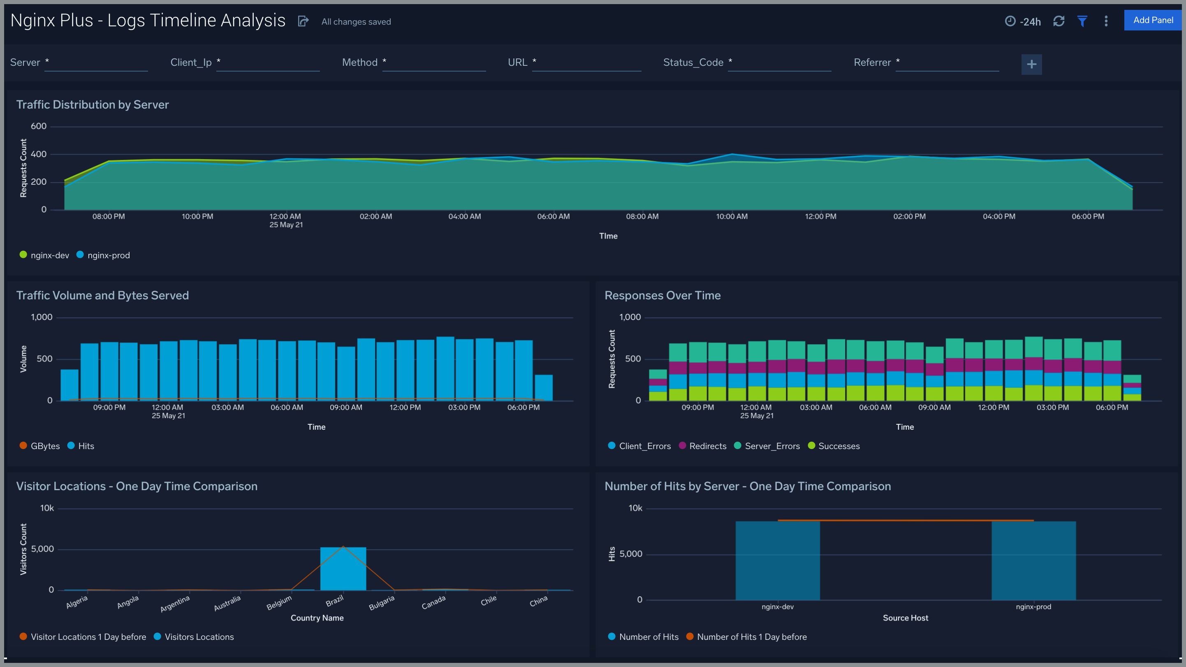This screenshot has height=667, width=1186.
Task: Hide the GBytes series via legend
Action: click(45, 446)
